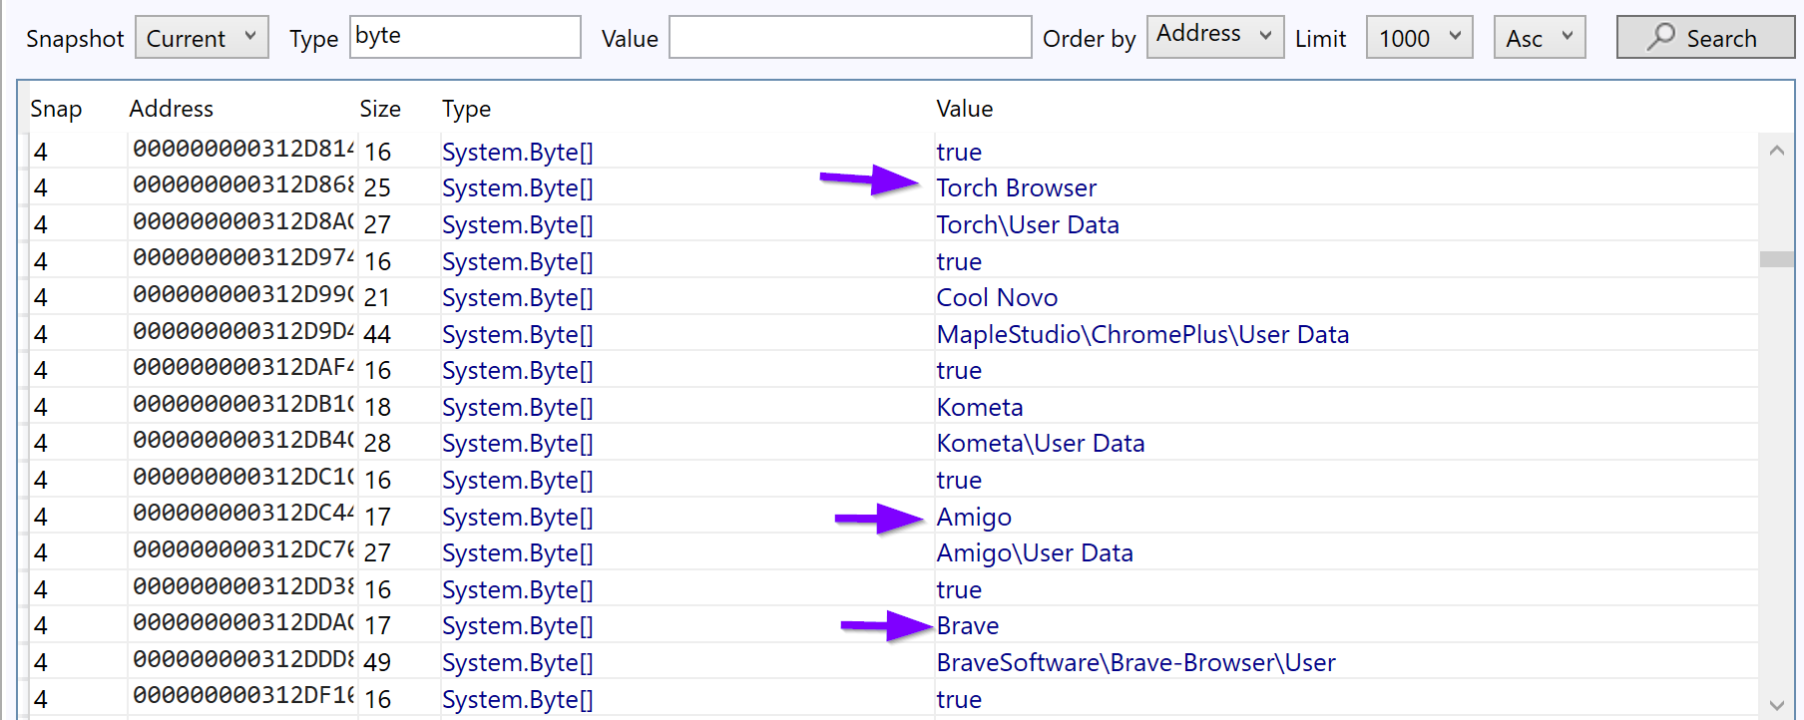Viewport: 1804px width, 720px height.
Task: Click System.Byte[] type in Cool Novo row
Action: pyautogui.click(x=517, y=297)
